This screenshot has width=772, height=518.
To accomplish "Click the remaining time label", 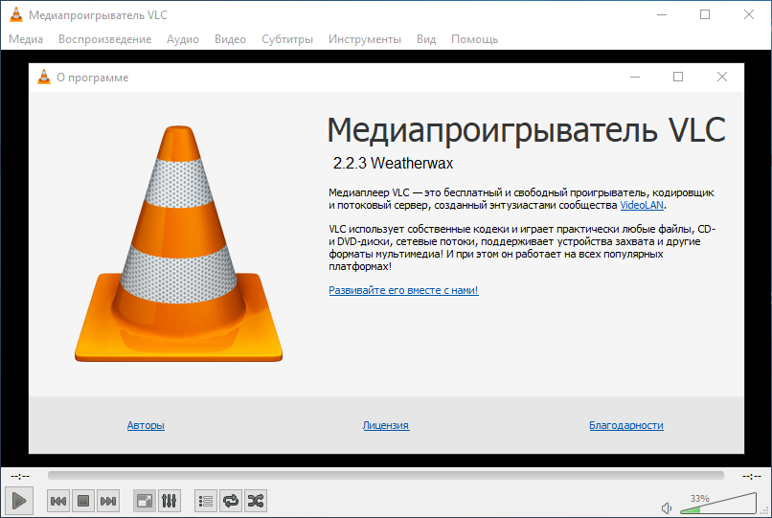I will click(x=752, y=476).
